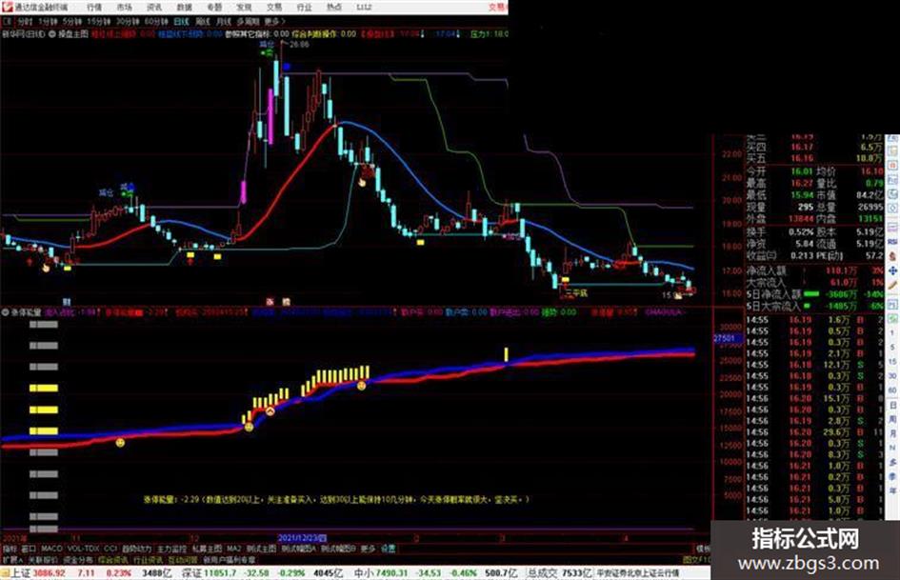Open the L1L2 menu item
Screen dimensions: 900x580
click(364, 7)
